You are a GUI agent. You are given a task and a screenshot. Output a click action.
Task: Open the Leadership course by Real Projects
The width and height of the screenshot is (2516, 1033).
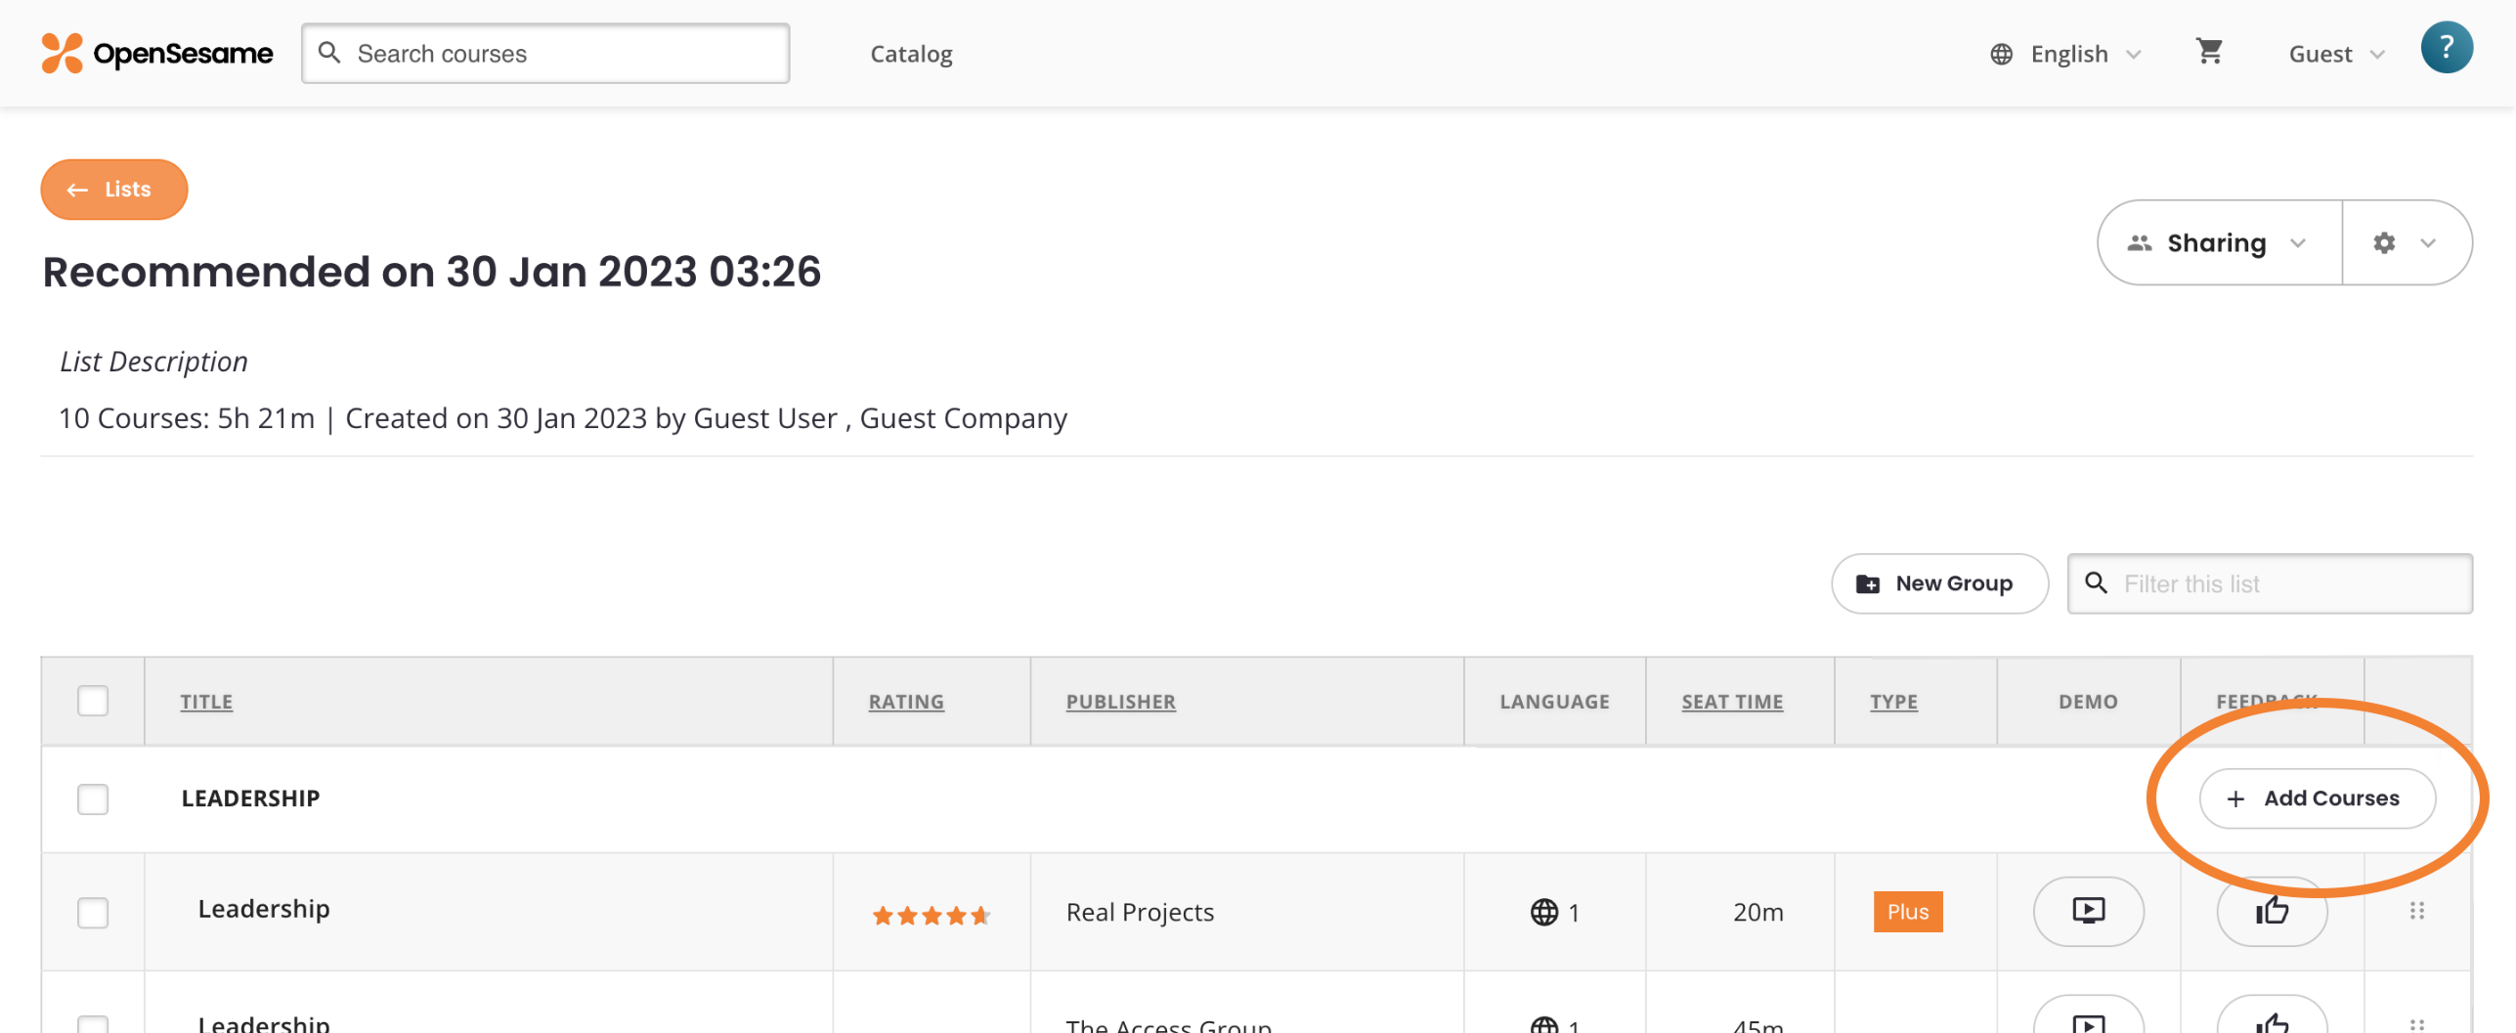click(x=264, y=909)
